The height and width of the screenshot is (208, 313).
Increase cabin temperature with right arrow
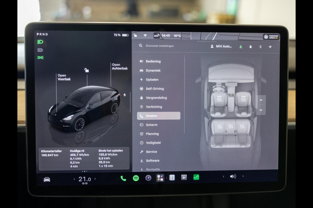pyautogui.click(x=95, y=179)
